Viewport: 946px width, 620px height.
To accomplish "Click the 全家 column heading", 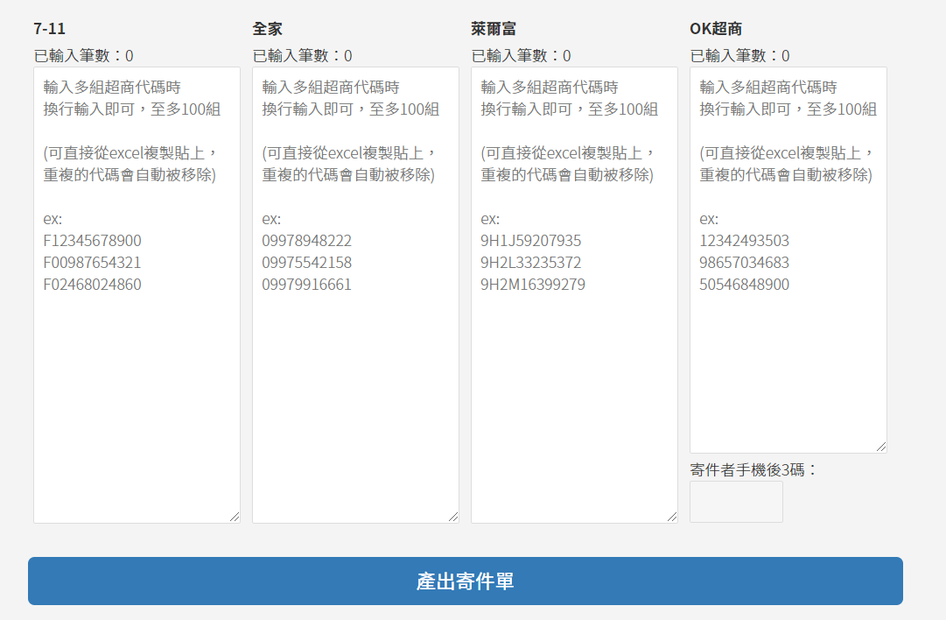I will pos(267,28).
